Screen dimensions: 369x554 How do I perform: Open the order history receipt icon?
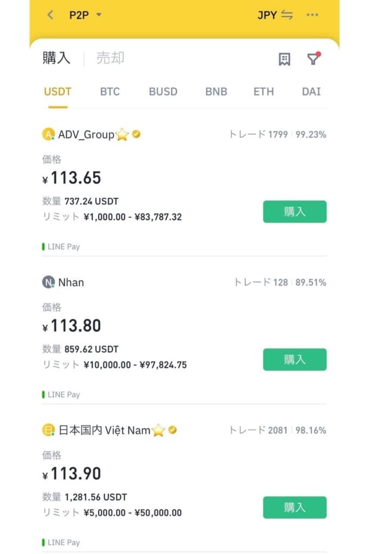click(284, 59)
